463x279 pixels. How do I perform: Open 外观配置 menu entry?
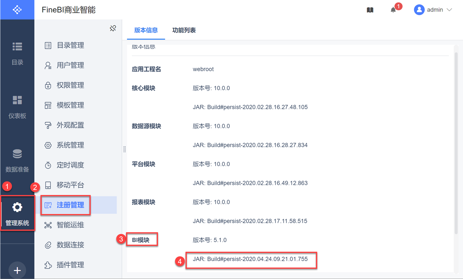click(70, 125)
